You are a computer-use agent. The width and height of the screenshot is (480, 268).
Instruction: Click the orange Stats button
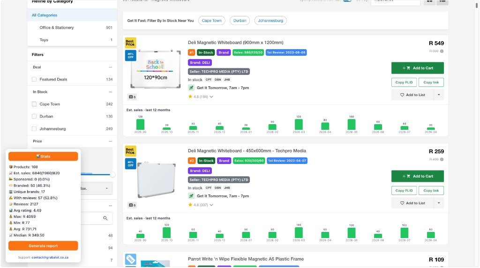pyautogui.click(x=43, y=156)
